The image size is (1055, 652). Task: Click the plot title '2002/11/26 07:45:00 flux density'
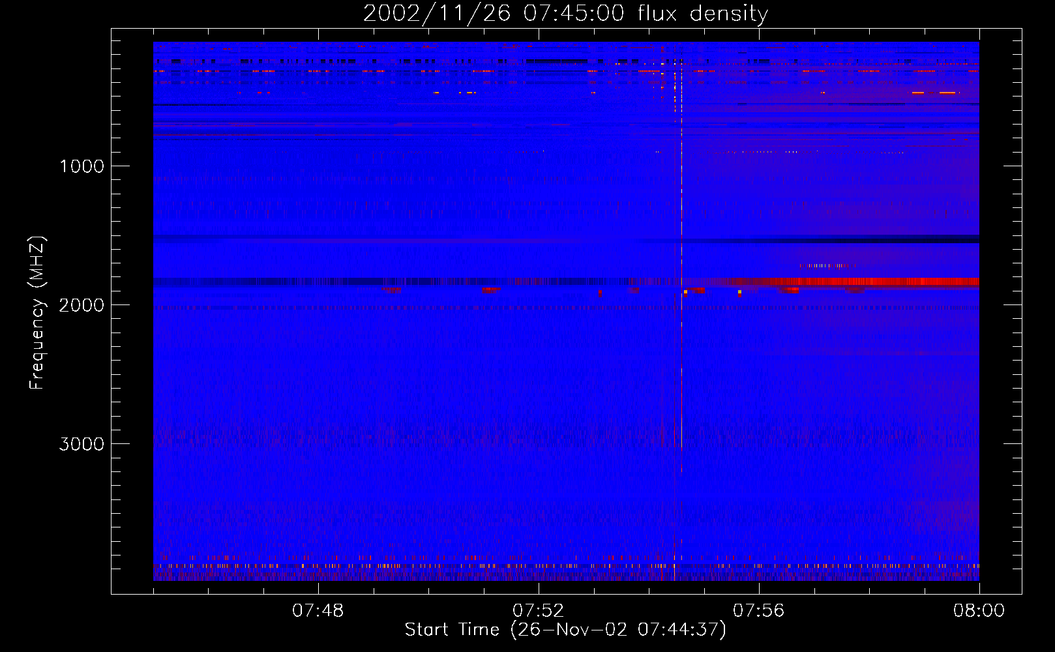(565, 13)
